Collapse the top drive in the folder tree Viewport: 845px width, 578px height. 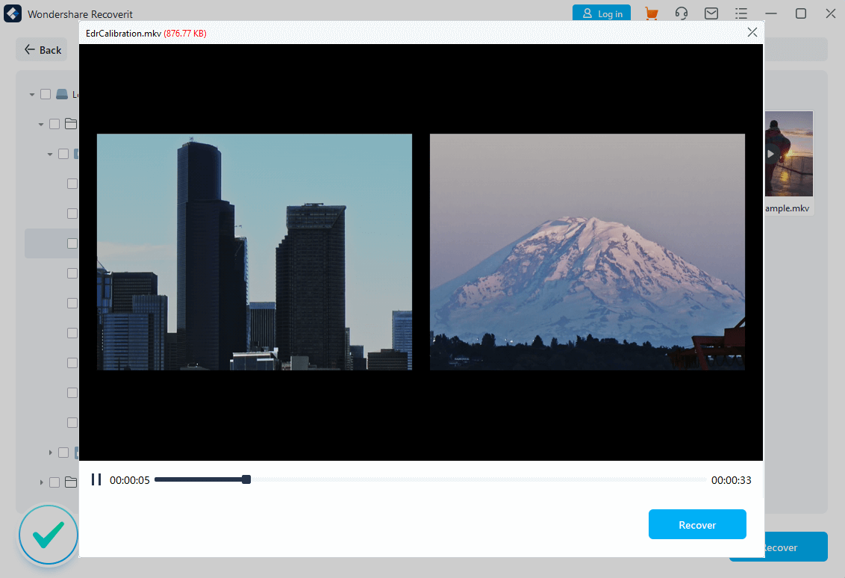(31, 93)
